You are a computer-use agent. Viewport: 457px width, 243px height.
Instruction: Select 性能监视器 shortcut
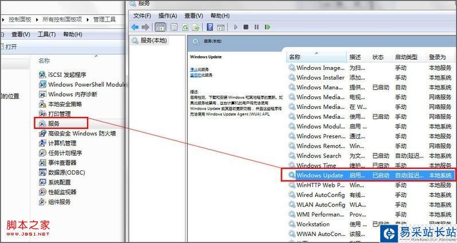[x=57, y=192]
